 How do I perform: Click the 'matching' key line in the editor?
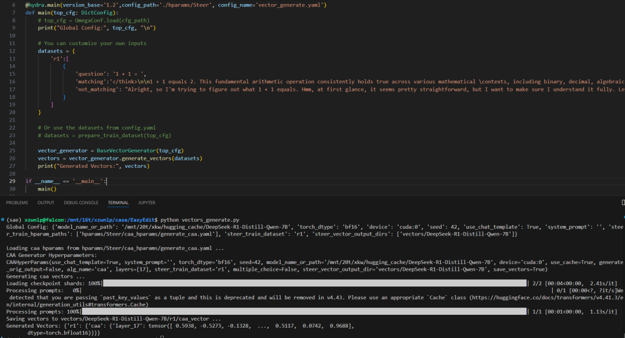click(350, 81)
